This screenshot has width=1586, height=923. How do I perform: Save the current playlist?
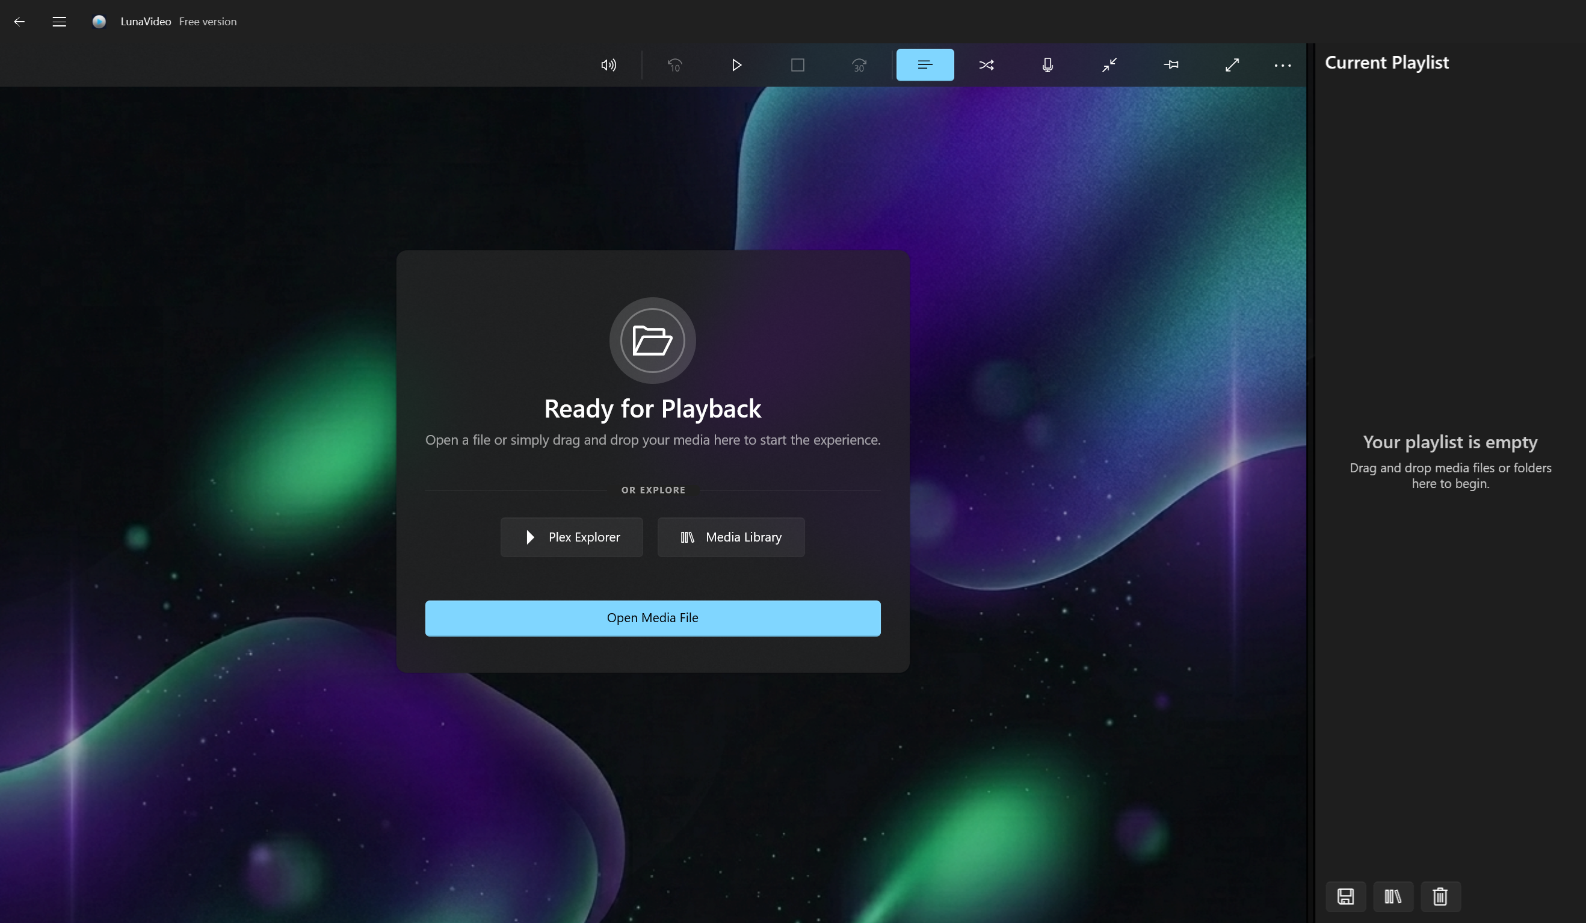[x=1345, y=897]
